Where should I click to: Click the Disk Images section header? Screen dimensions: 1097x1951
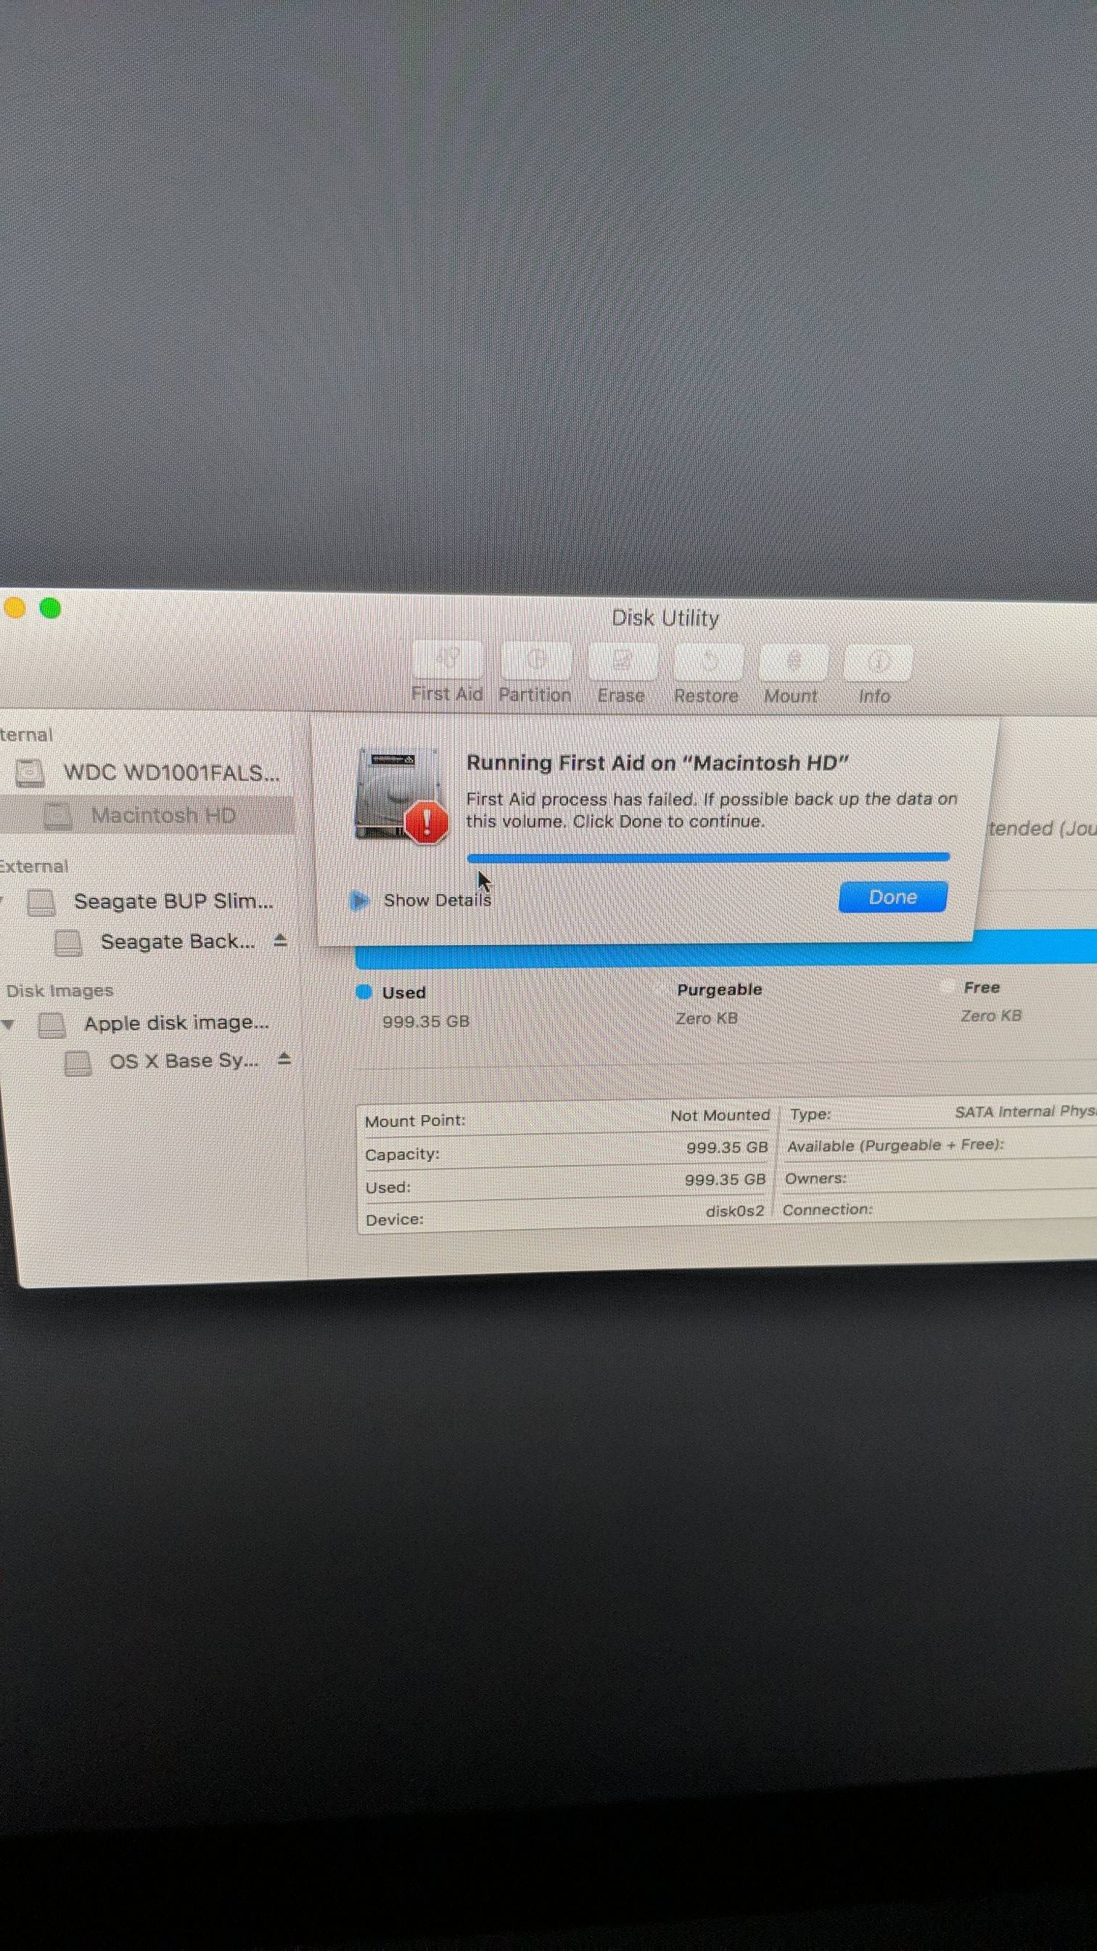pyautogui.click(x=59, y=991)
